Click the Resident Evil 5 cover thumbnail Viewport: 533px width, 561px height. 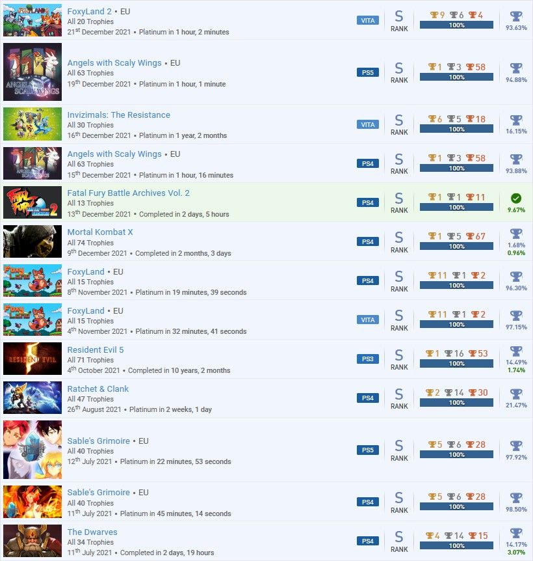[32, 359]
